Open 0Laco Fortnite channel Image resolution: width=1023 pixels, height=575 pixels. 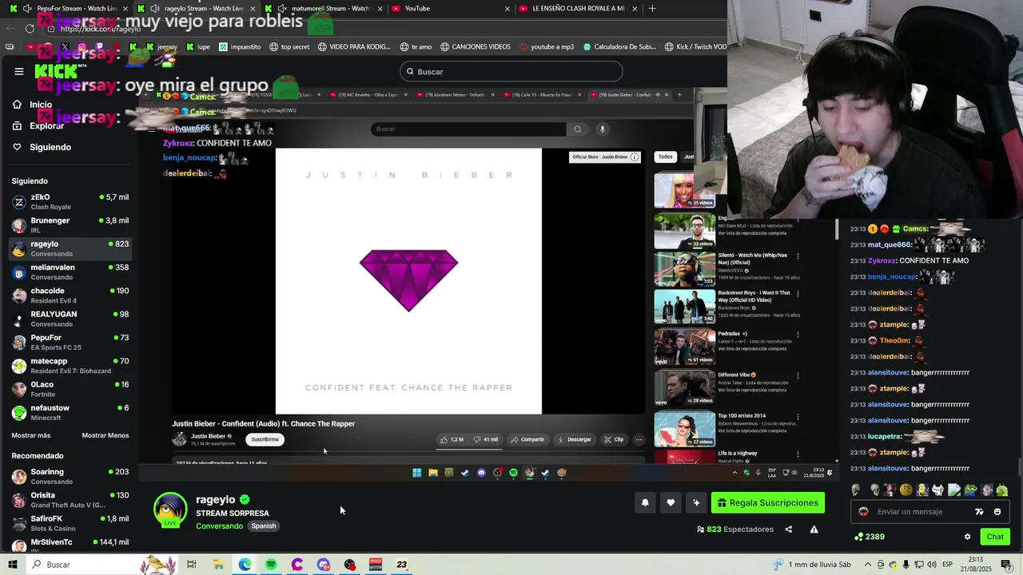[70, 389]
